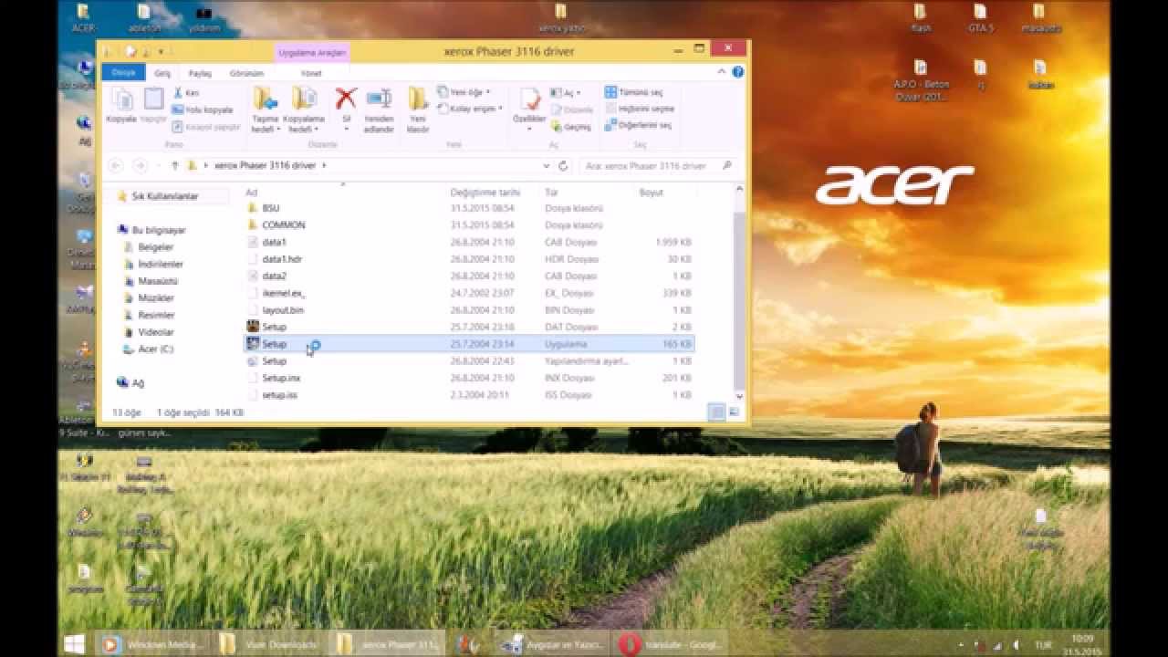Open the Taşıma hedefi (move to) dropdown

coord(265,125)
